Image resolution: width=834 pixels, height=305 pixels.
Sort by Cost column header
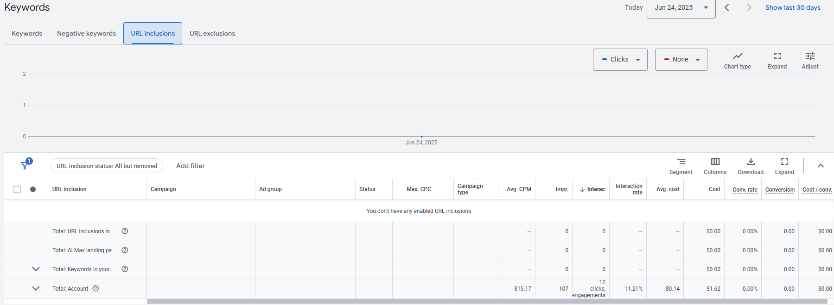click(714, 189)
